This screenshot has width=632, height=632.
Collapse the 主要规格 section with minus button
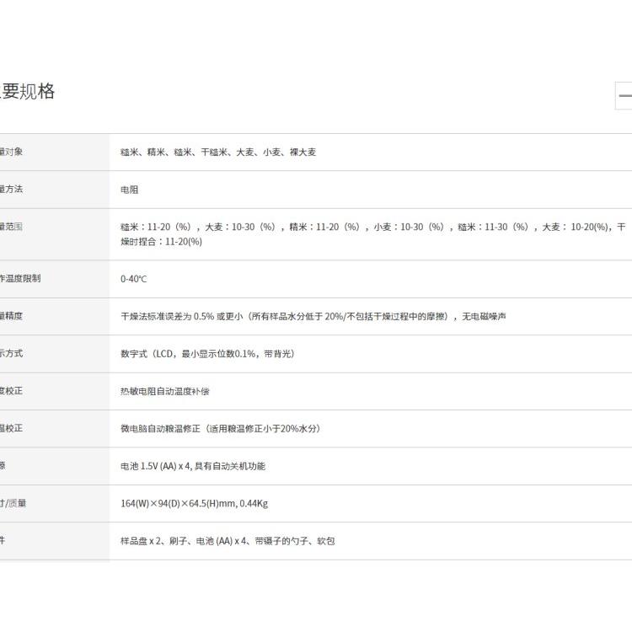tap(624, 95)
